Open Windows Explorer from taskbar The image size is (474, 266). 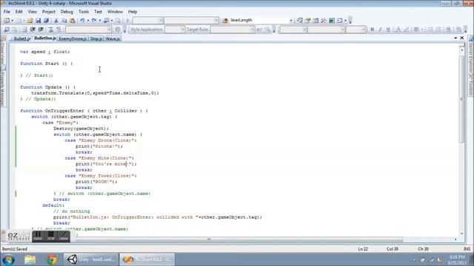30,259
